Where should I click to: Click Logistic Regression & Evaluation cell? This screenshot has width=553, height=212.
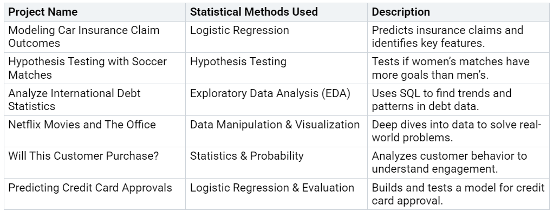coord(276,194)
